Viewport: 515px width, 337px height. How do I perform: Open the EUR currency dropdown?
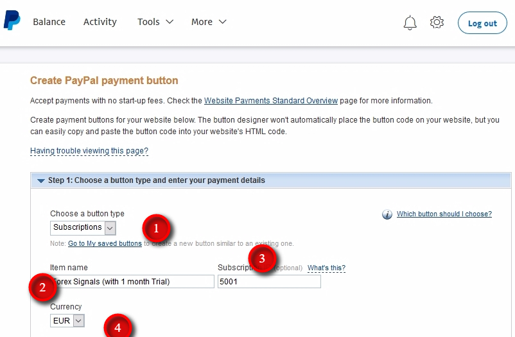click(x=67, y=320)
